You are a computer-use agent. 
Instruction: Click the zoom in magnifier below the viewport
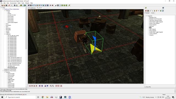[51, 86]
